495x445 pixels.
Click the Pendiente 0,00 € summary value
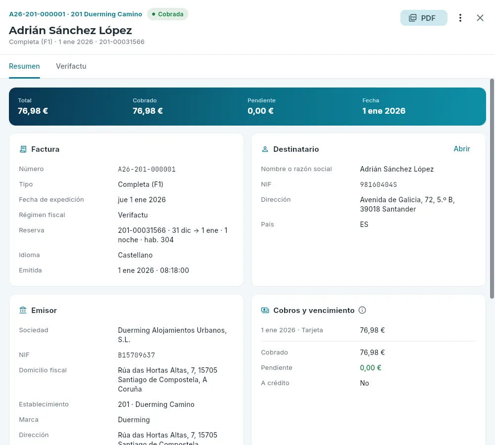tap(260, 111)
